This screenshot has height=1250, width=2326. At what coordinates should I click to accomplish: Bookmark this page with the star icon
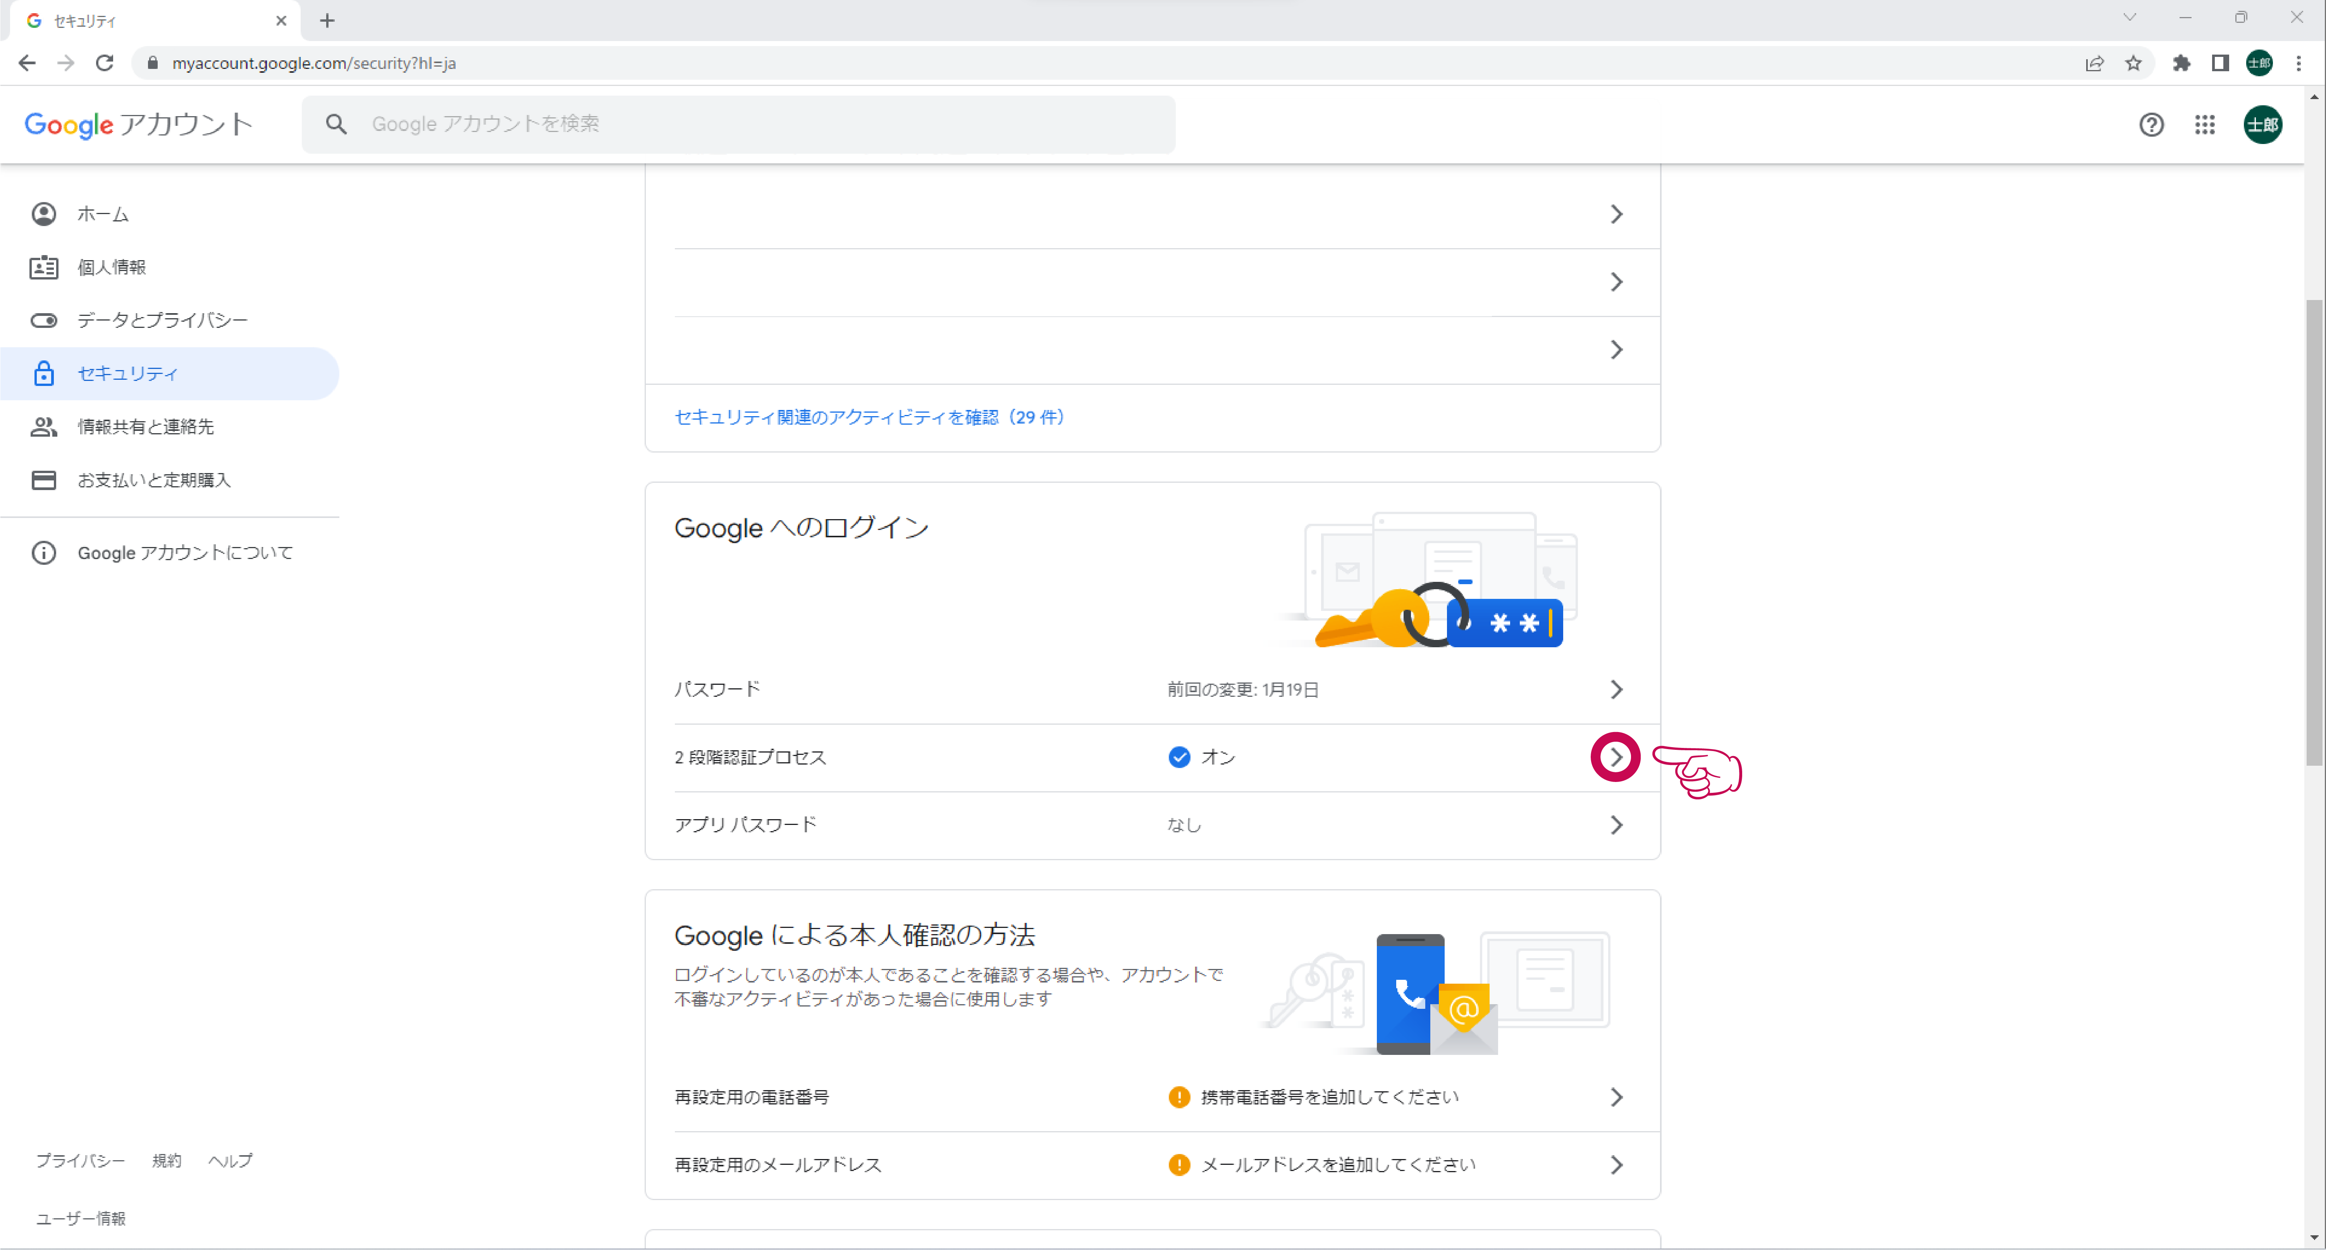[x=2134, y=63]
